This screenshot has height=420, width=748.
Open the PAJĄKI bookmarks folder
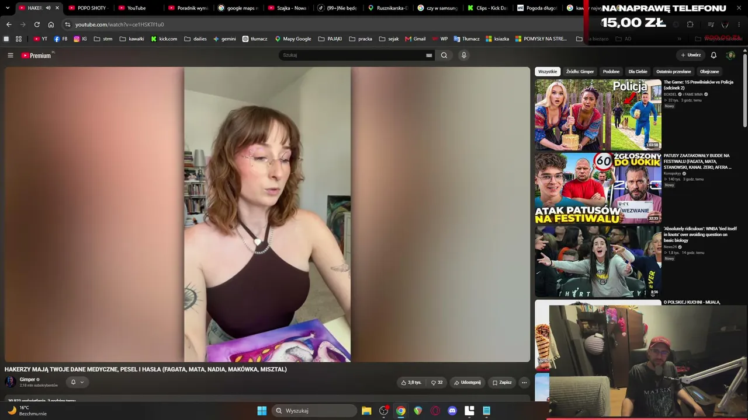[330, 39]
